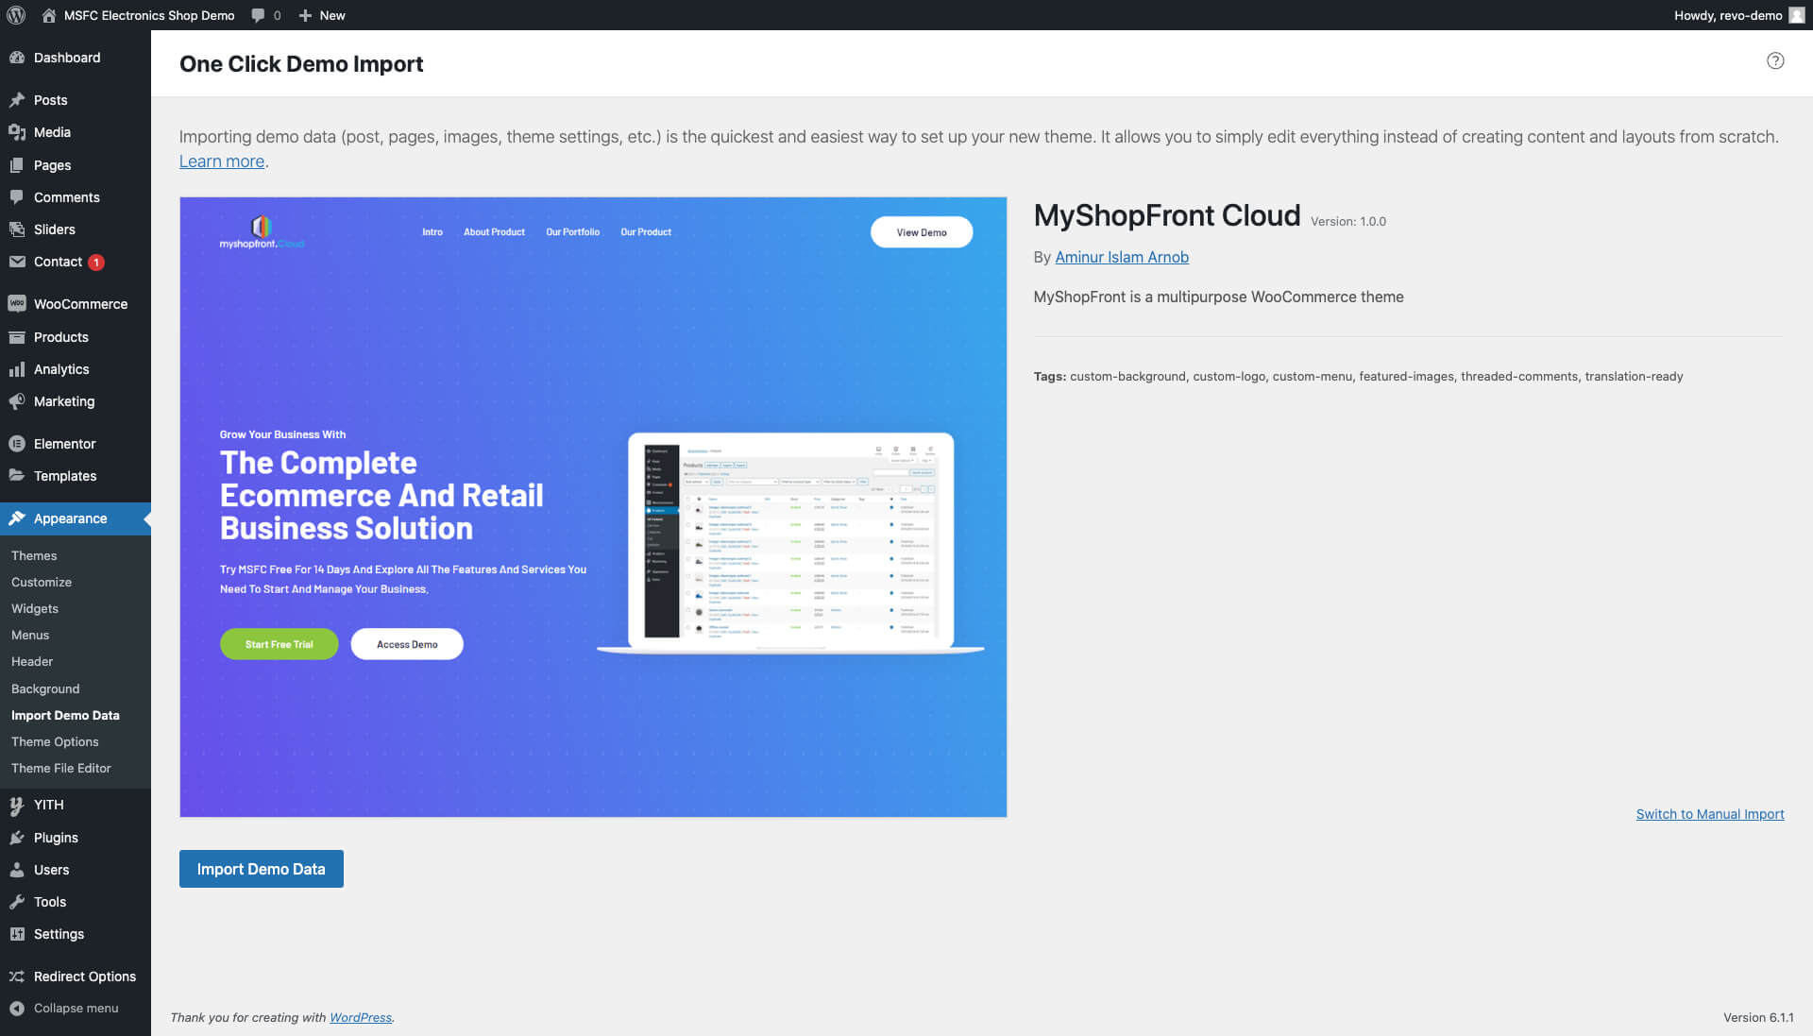Open the New content menu
This screenshot has height=1036, width=1813.
(322, 15)
